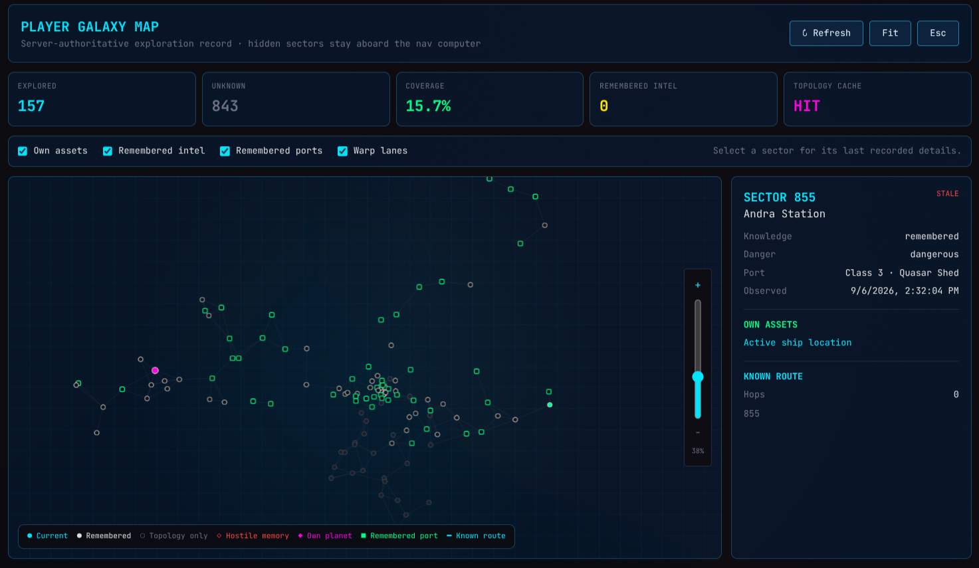Screen dimensions: 979x568
Task: Close the map with Esc button
Action: [x=938, y=33]
